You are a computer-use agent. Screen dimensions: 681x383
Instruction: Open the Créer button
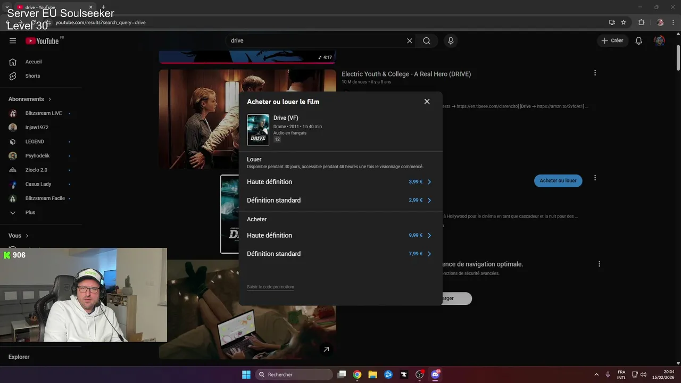pos(612,41)
